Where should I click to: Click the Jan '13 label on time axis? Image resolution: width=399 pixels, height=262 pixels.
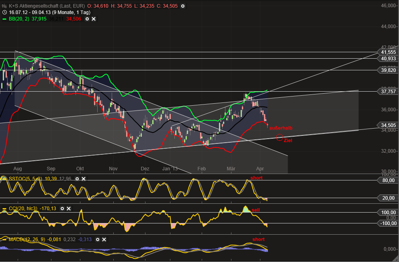pyautogui.click(x=170, y=169)
